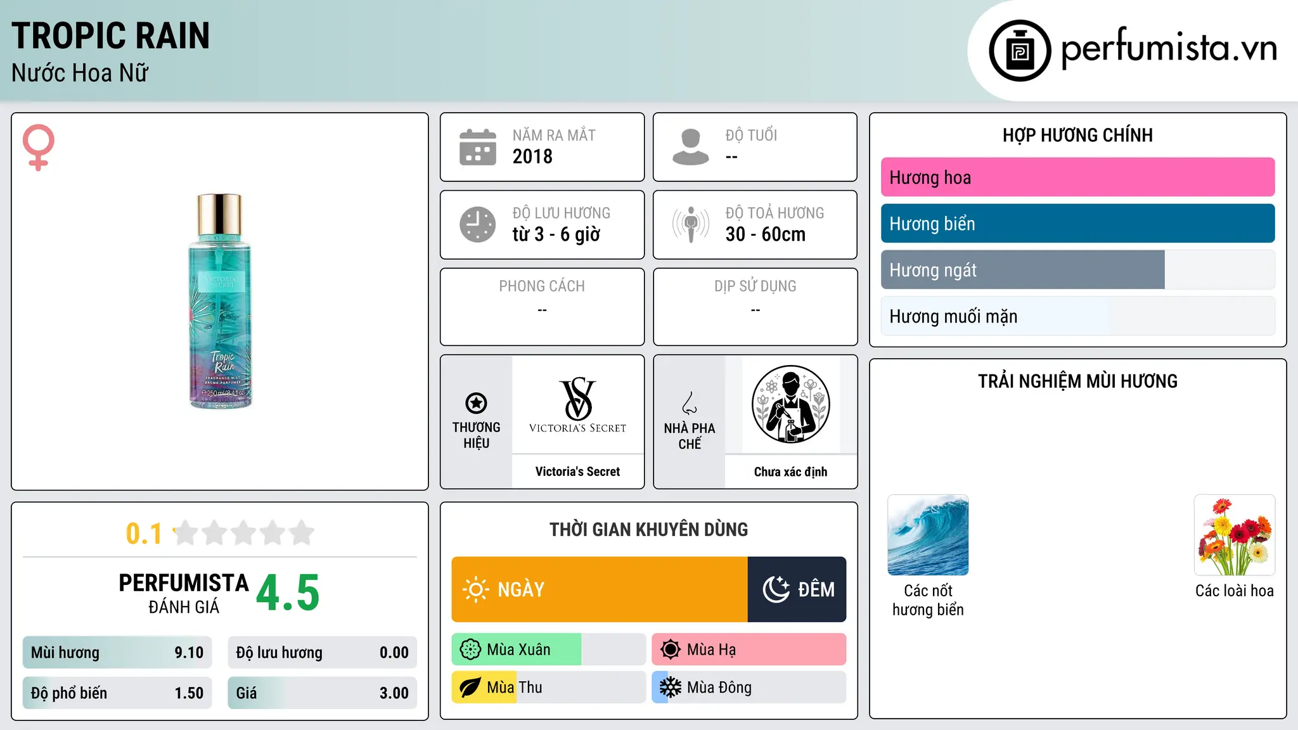Click the Victoria's Secret VS logo
The width and height of the screenshot is (1298, 730).
click(577, 405)
